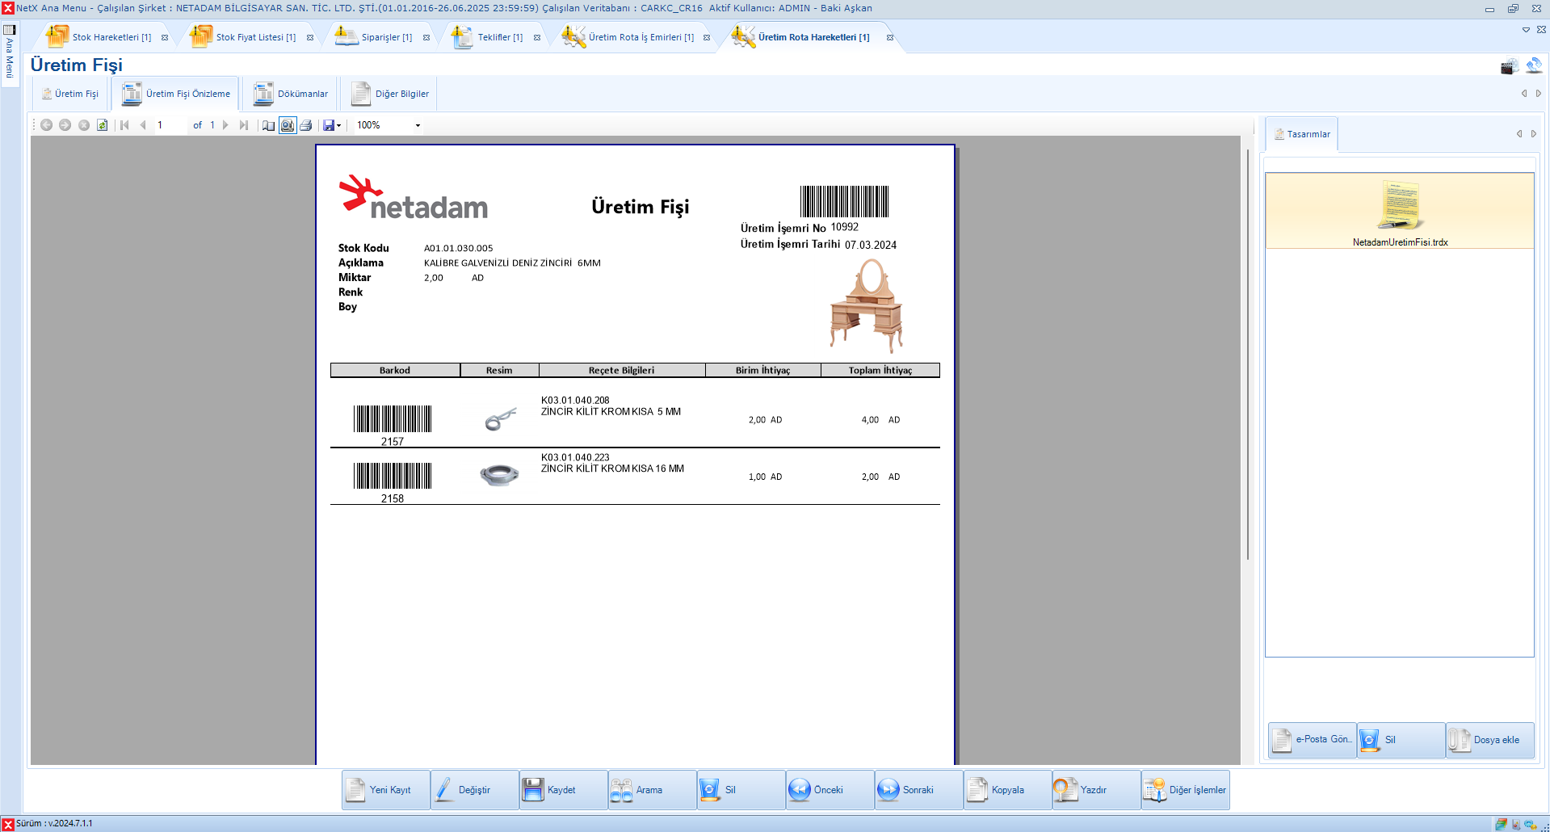Click the refresh report icon in preview toolbar
This screenshot has width=1550, height=832.
103,125
